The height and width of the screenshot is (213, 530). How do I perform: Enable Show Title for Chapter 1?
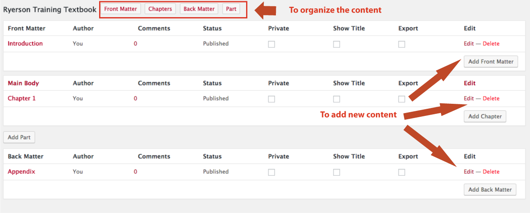pos(336,99)
